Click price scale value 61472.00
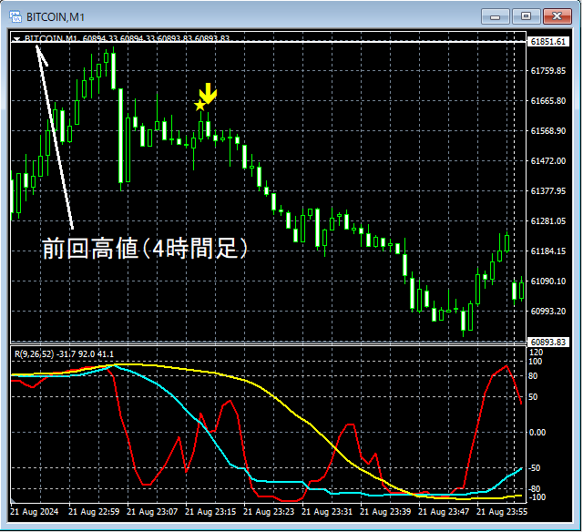The image size is (583, 532). click(548, 161)
